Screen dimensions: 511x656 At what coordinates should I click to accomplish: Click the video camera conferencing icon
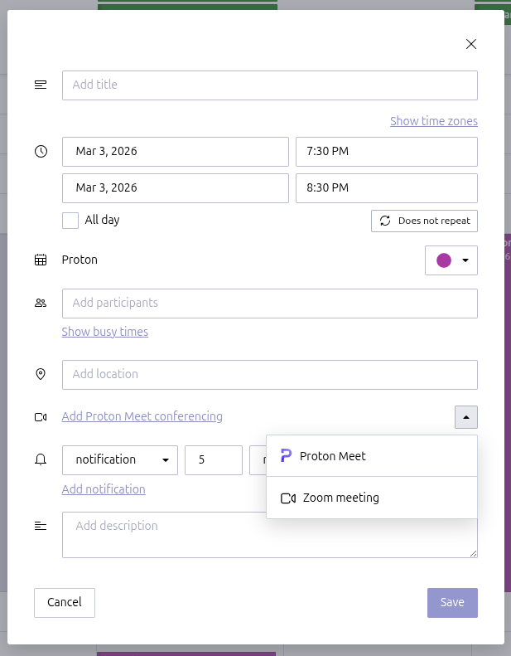pos(41,417)
